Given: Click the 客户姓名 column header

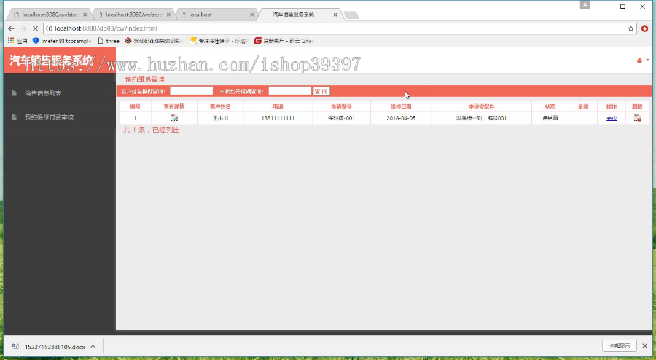Looking at the screenshot, I should [x=220, y=106].
